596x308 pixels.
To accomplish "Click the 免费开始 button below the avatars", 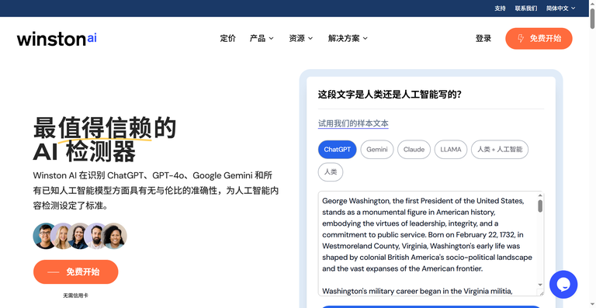I will pos(75,272).
